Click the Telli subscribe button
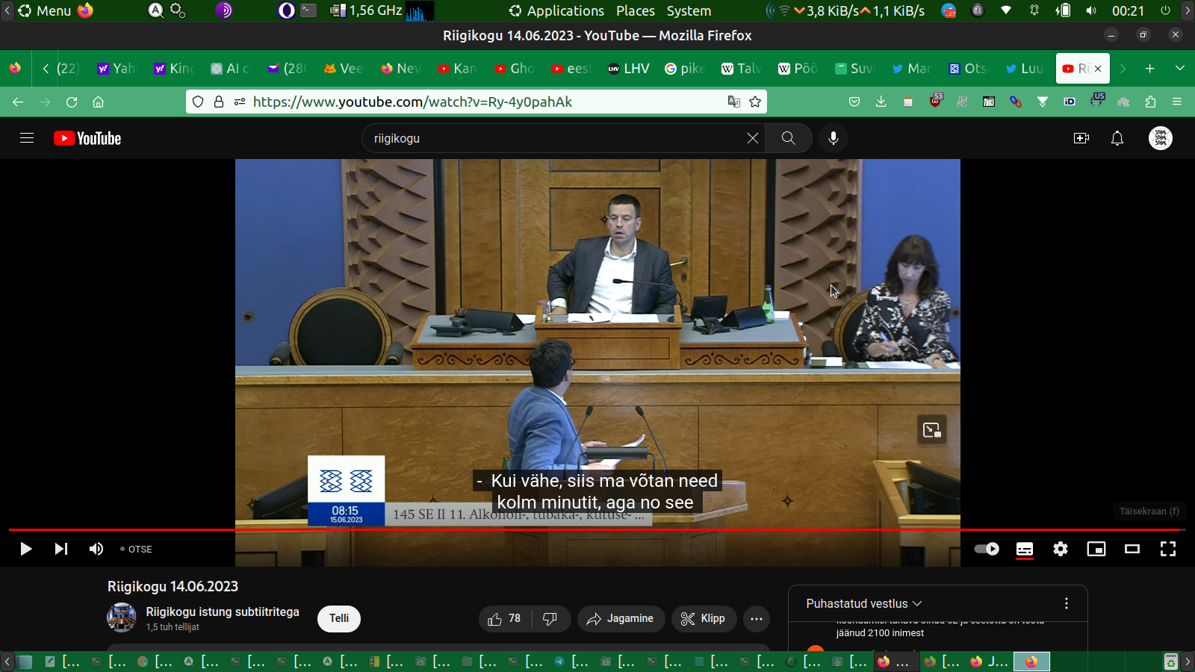Image resolution: width=1195 pixels, height=672 pixels. [339, 618]
